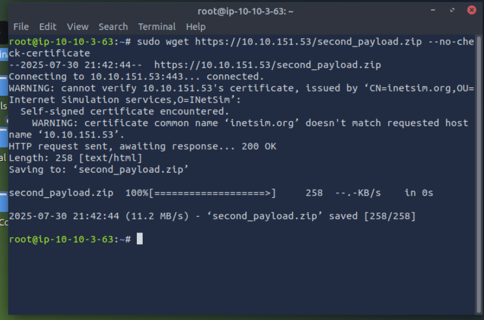Click the 'saved [258/258]' text
Image resolution: width=484 pixels, height=320 pixels.
click(372, 216)
